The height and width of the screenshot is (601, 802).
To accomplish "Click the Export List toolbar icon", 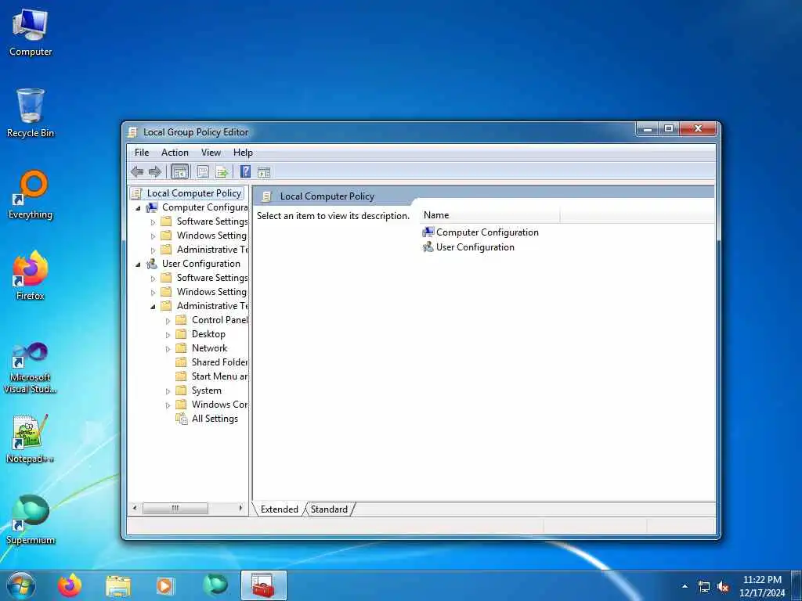I will (x=222, y=172).
